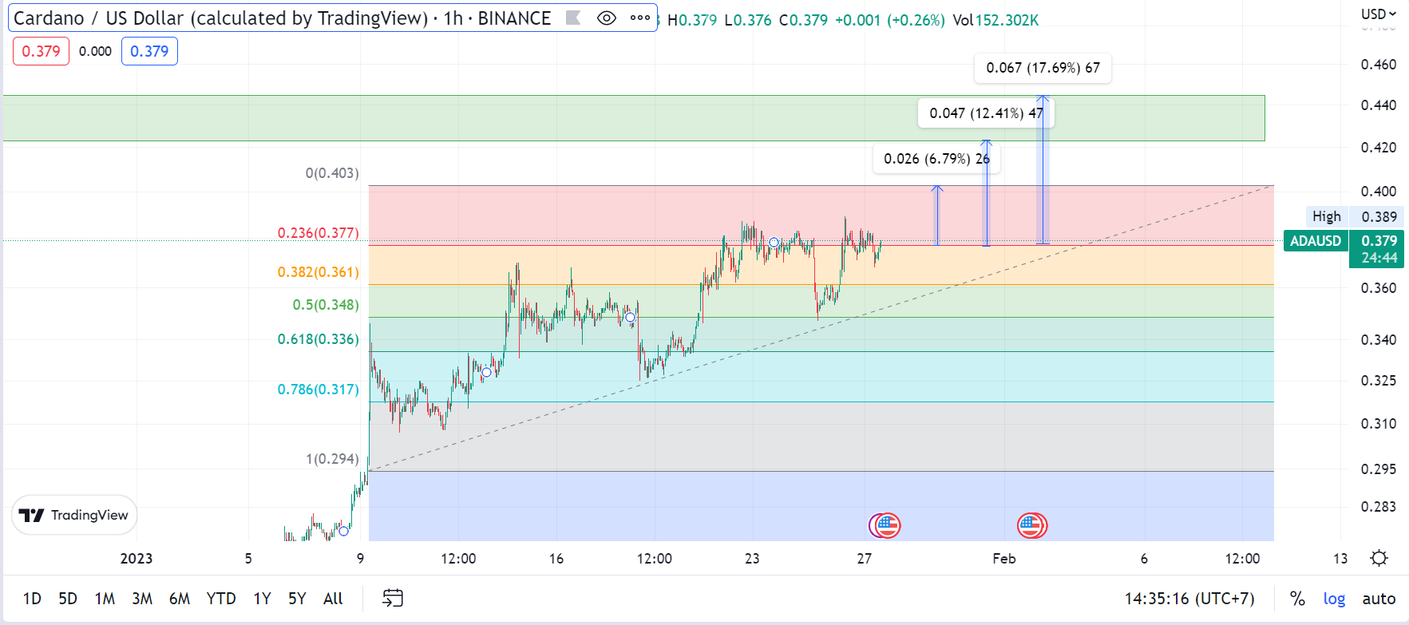Image resolution: width=1409 pixels, height=625 pixels.
Task: Select the 0.5(0.348) Fibonacci level label
Action: tap(326, 305)
